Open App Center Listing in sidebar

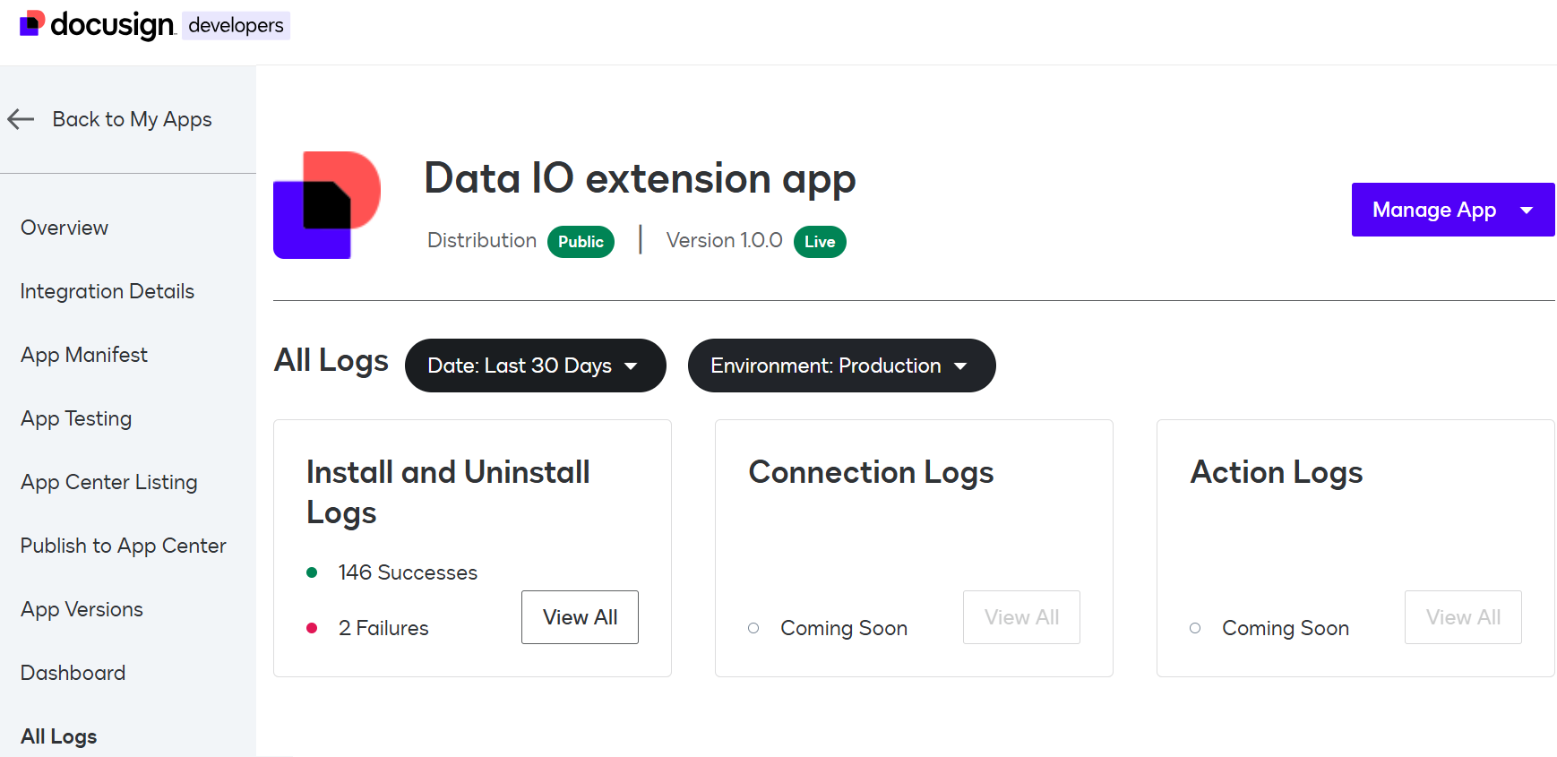tap(109, 482)
